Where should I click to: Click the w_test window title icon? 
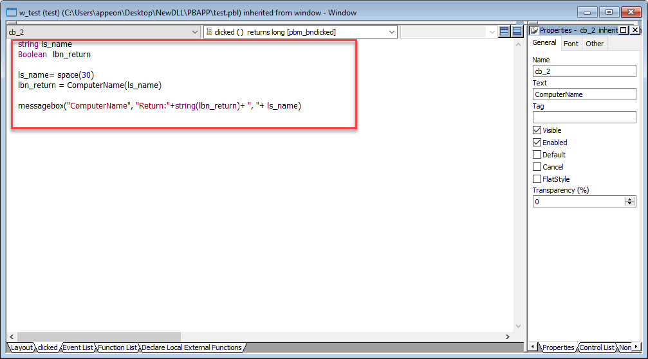11,12
